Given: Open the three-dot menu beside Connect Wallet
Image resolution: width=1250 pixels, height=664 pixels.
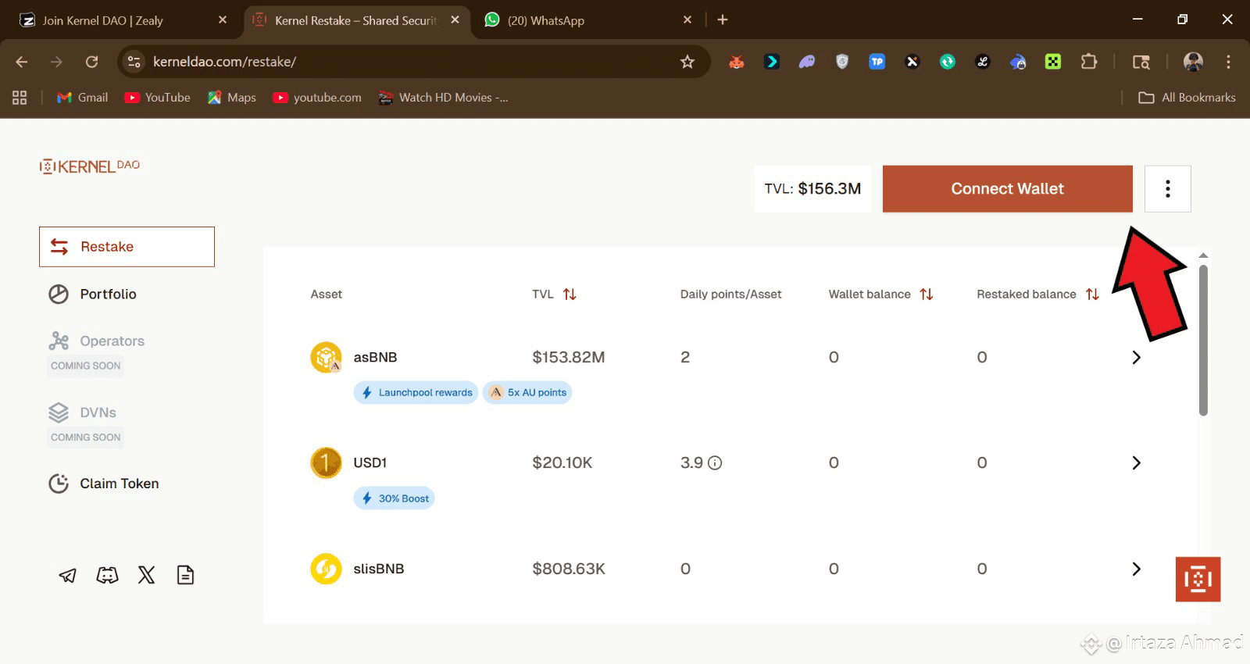Looking at the screenshot, I should pyautogui.click(x=1168, y=189).
